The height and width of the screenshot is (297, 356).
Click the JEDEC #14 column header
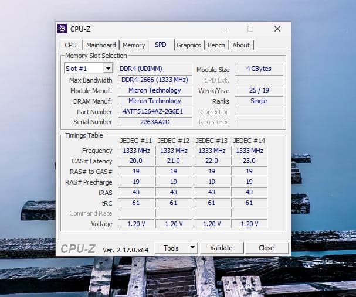click(x=249, y=141)
